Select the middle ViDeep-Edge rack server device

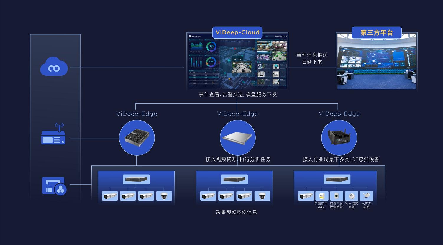pyautogui.click(x=237, y=138)
